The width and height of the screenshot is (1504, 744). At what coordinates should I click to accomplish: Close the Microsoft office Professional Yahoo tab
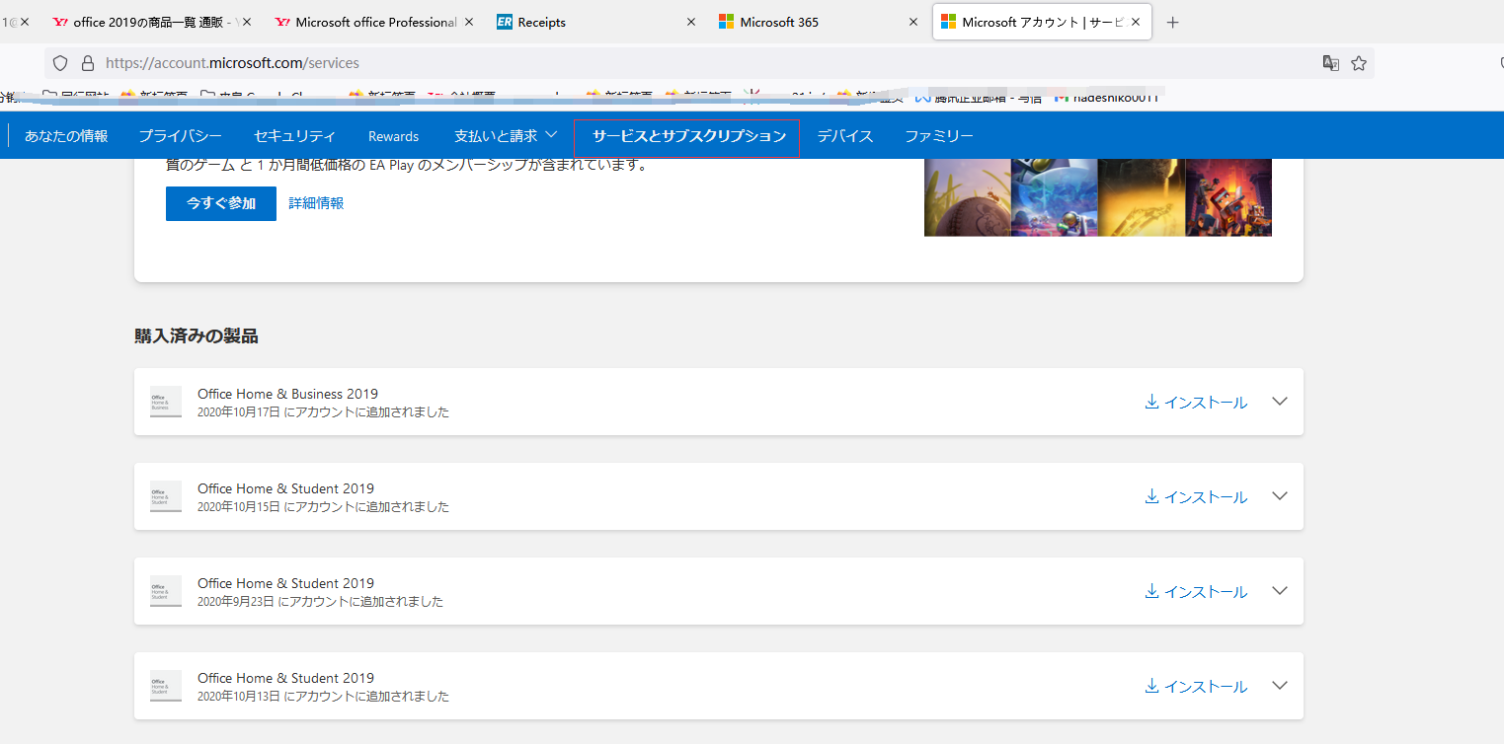point(469,22)
